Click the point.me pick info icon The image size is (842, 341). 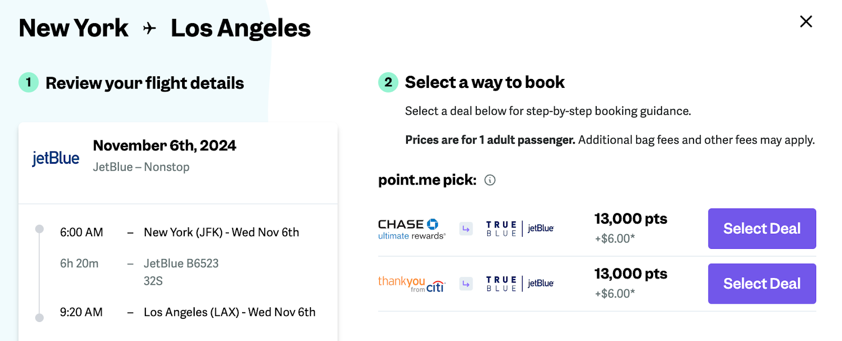click(x=490, y=180)
